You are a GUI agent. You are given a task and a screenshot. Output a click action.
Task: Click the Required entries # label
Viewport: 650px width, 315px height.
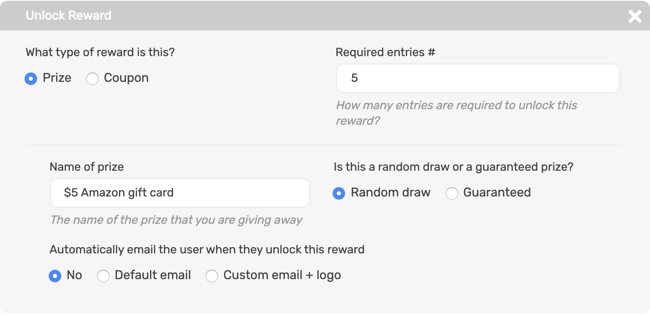(x=386, y=52)
